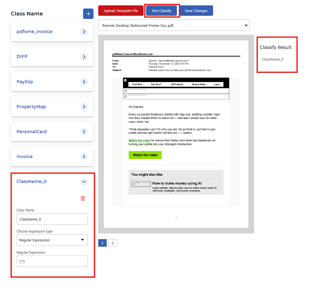Save changes using the Save Changes button

click(x=196, y=10)
